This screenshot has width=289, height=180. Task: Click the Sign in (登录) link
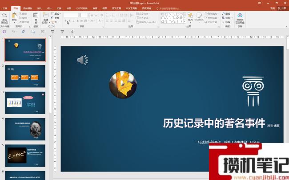point(273,8)
